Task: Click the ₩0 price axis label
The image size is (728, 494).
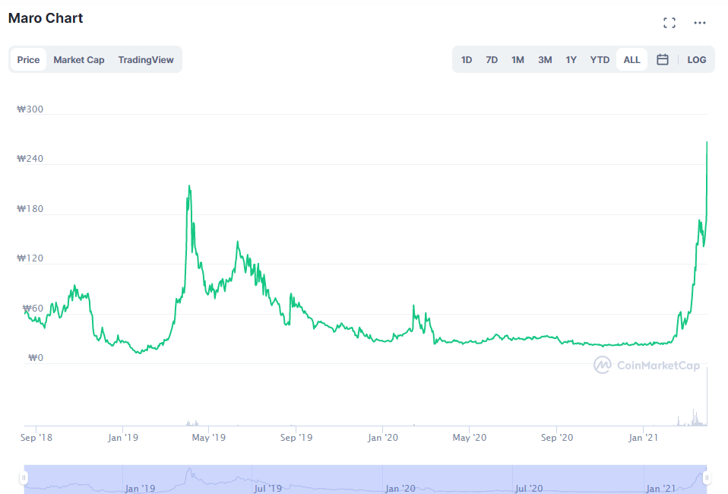Action: 35,357
